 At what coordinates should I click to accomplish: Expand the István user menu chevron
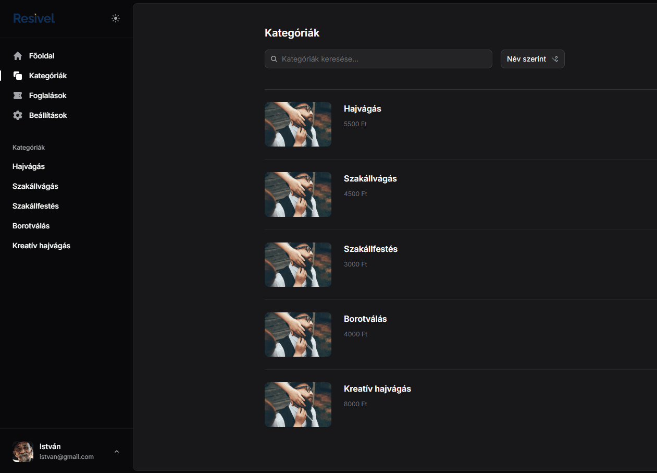tap(117, 452)
